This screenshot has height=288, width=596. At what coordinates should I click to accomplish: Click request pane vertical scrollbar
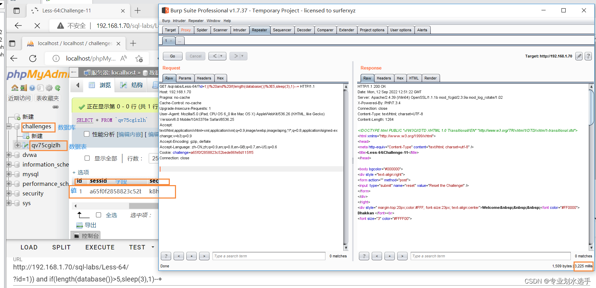346,167
